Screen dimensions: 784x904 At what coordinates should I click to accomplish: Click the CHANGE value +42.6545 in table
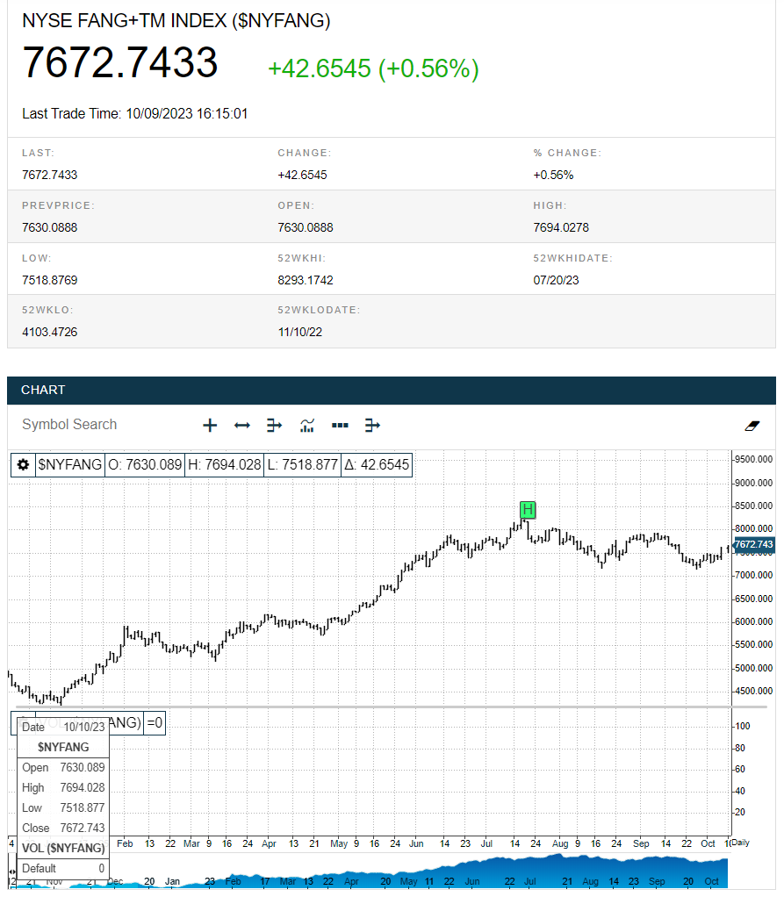click(x=302, y=176)
